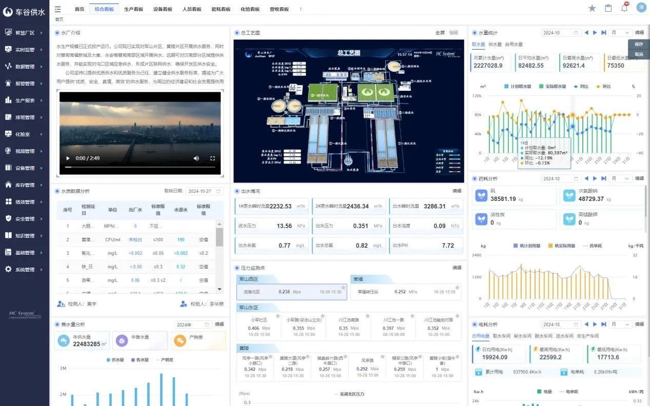Click the 报警管理 alarm light icon

pos(8,83)
